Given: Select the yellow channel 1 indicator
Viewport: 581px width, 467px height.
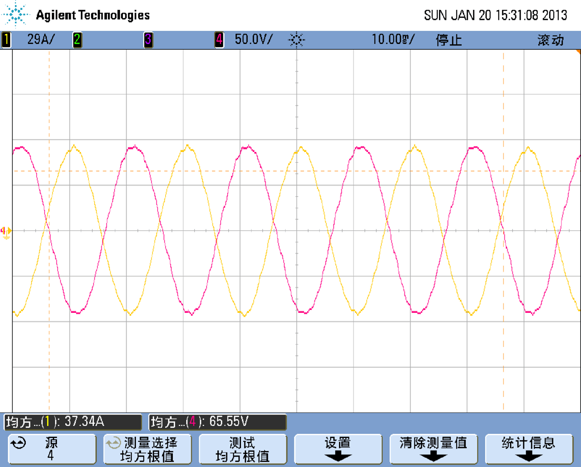Looking at the screenshot, I should coord(6,40).
